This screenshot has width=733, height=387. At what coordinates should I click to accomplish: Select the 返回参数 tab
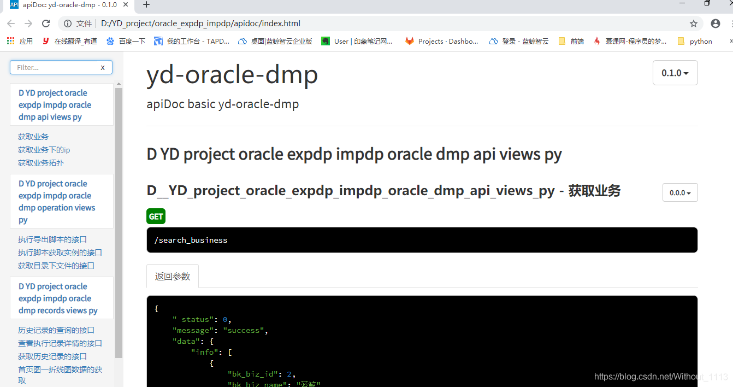tap(173, 276)
